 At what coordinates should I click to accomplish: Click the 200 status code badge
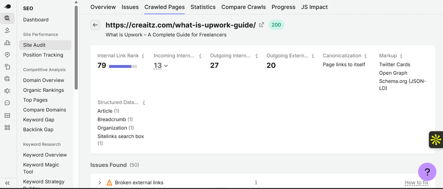click(x=276, y=25)
